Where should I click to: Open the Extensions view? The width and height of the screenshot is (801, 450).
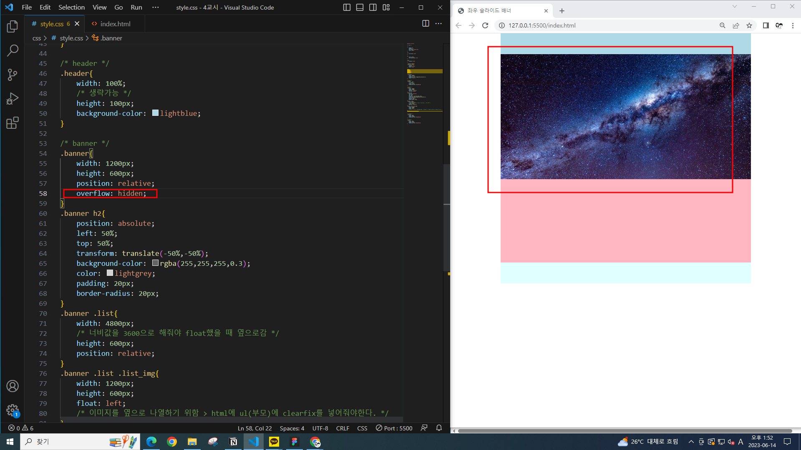pyautogui.click(x=13, y=123)
